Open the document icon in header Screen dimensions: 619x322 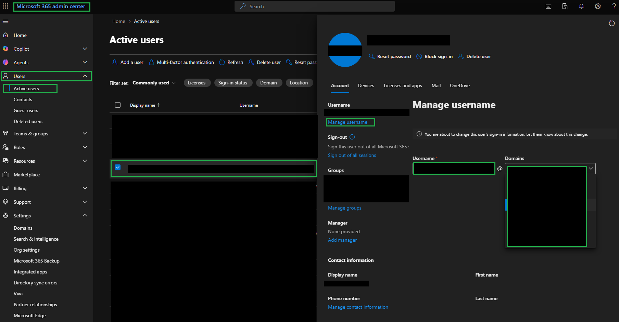pyautogui.click(x=565, y=6)
